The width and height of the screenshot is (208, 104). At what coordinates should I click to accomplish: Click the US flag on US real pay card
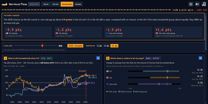[x=7, y=33]
